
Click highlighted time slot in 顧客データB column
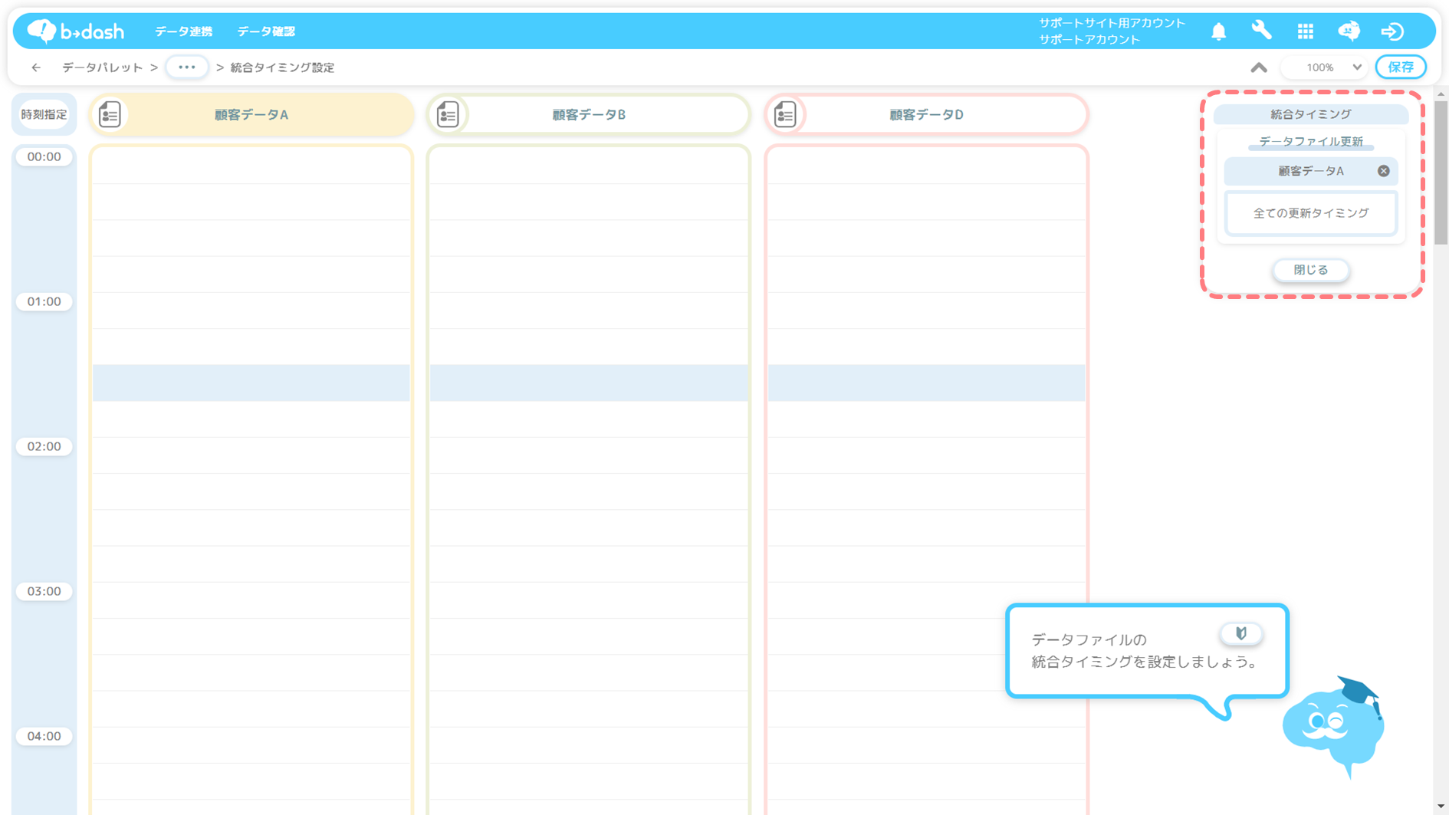pyautogui.click(x=589, y=383)
